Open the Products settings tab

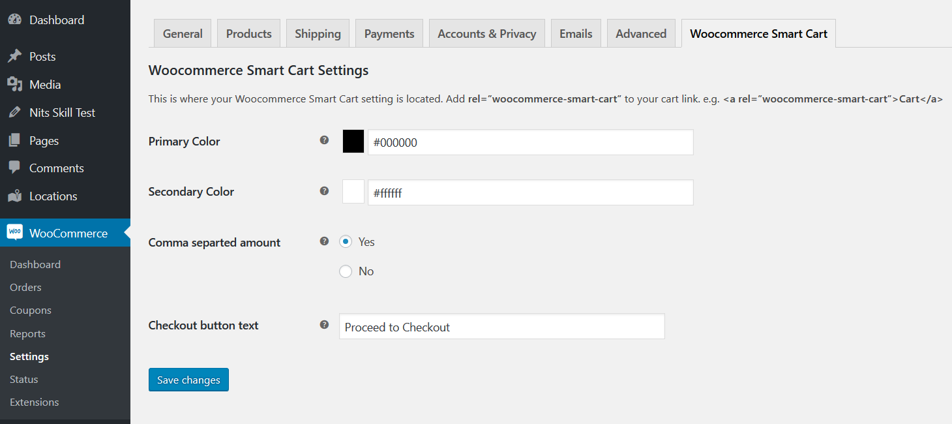(x=248, y=33)
